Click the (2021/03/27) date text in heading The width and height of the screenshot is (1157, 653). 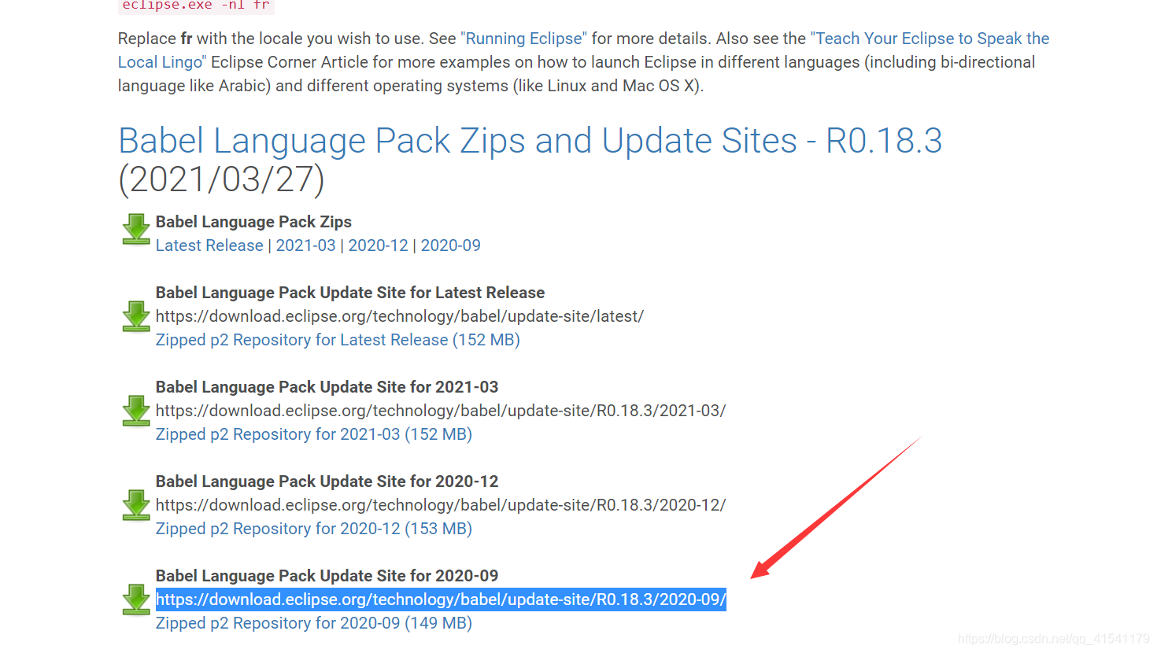(221, 179)
